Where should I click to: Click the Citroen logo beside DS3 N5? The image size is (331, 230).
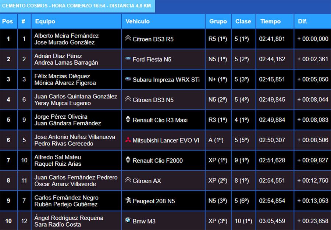click(x=128, y=99)
